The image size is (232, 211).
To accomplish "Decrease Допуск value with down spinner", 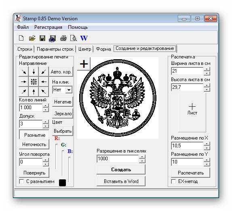I will point(46,126).
